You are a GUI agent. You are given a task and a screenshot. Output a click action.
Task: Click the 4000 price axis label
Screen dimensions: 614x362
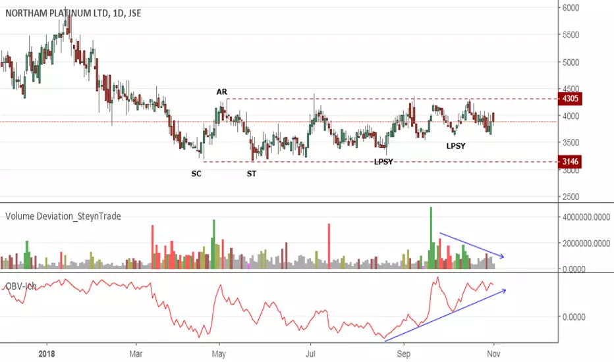point(571,116)
